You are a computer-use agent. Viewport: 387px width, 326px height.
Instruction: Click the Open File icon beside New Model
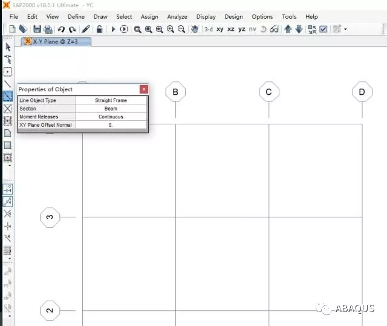[23, 29]
